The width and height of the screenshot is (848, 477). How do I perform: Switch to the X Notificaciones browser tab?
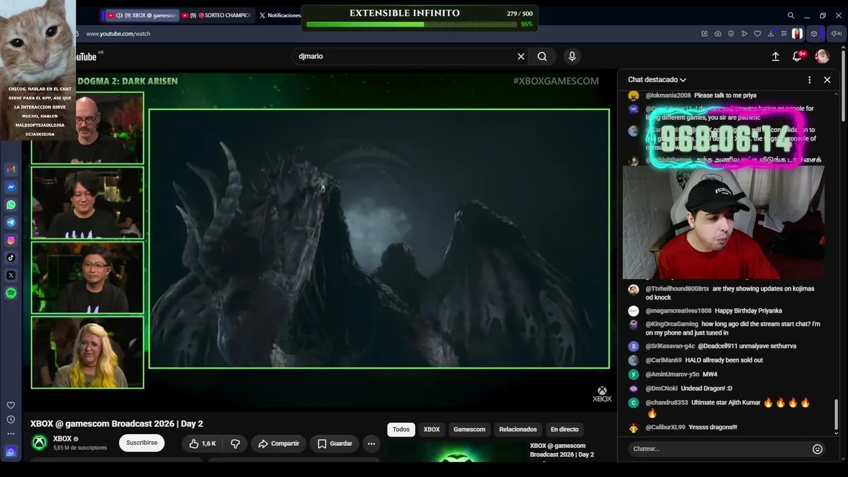[x=280, y=15]
